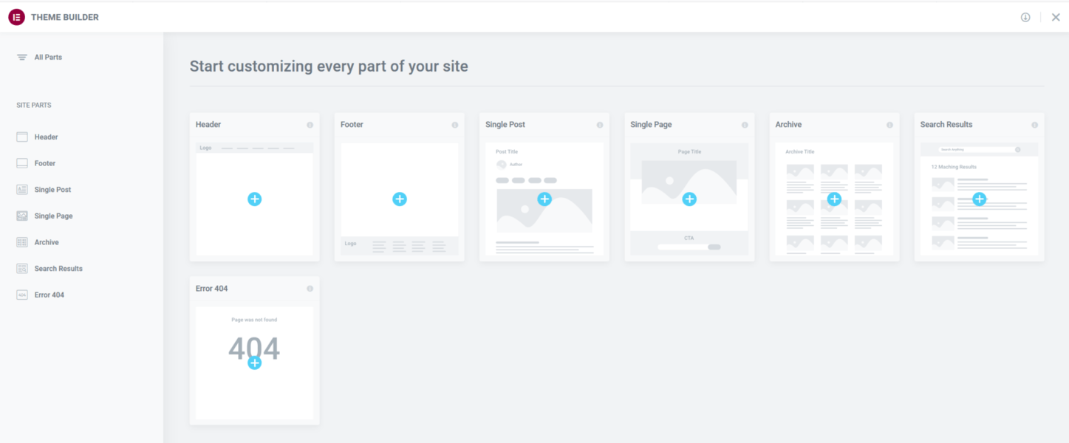Click the Footer card info icon
The width and height of the screenshot is (1069, 443).
point(455,125)
